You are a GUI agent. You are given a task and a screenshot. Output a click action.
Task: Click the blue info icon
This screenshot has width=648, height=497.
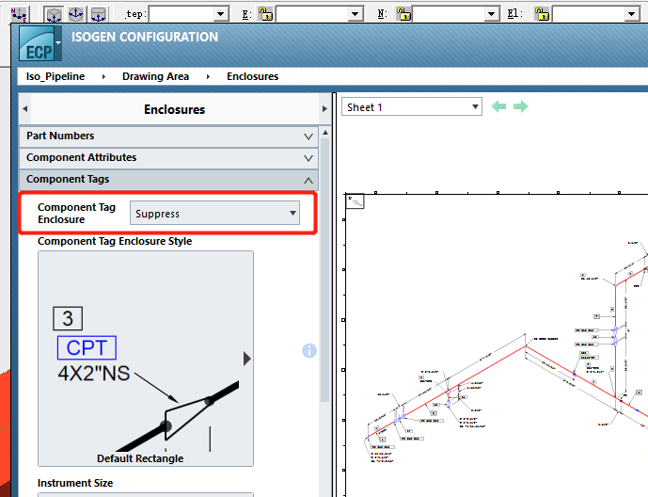click(x=309, y=350)
